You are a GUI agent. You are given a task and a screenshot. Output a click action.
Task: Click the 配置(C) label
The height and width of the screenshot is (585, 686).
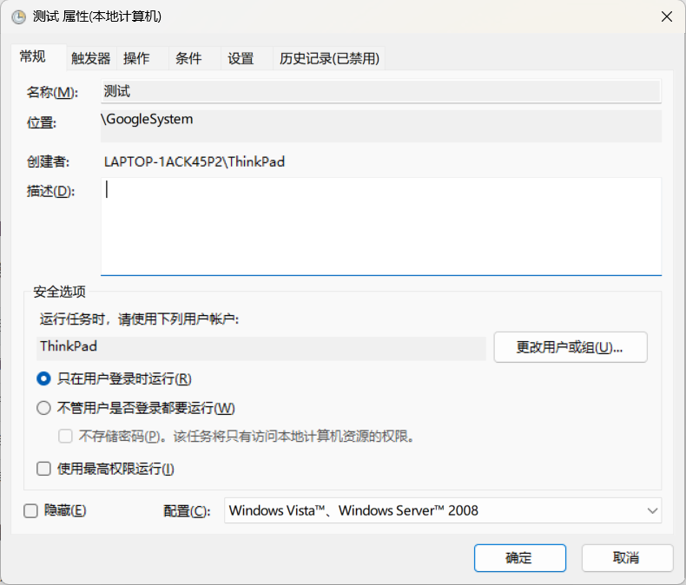pos(187,510)
